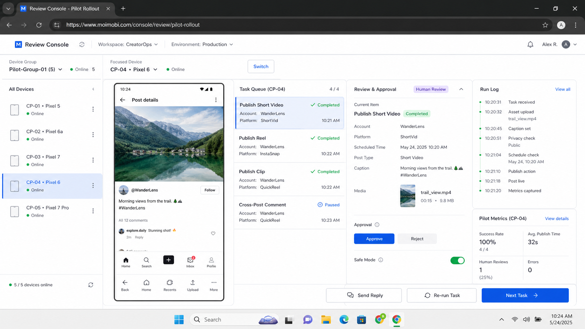
Task: Click the mountain lake post image
Action: tap(169, 144)
